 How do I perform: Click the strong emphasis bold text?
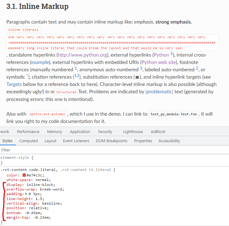coord(173,22)
